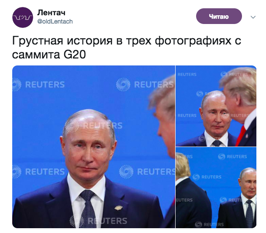The image size is (266, 233).
Task: Toggle the Читаю following button
Action: (219, 16)
